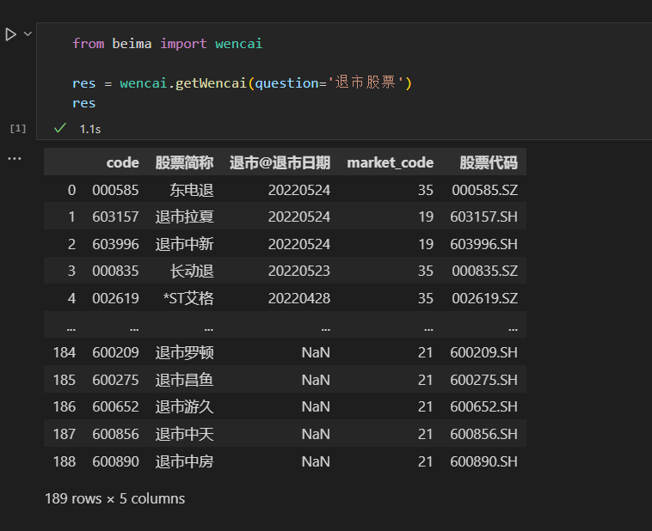Click date 20220524 in the 东电退 row

tap(299, 190)
